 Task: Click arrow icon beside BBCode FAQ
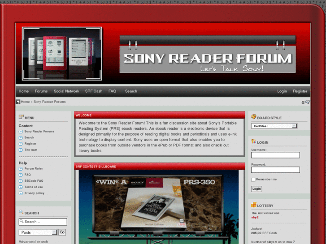point(21,181)
